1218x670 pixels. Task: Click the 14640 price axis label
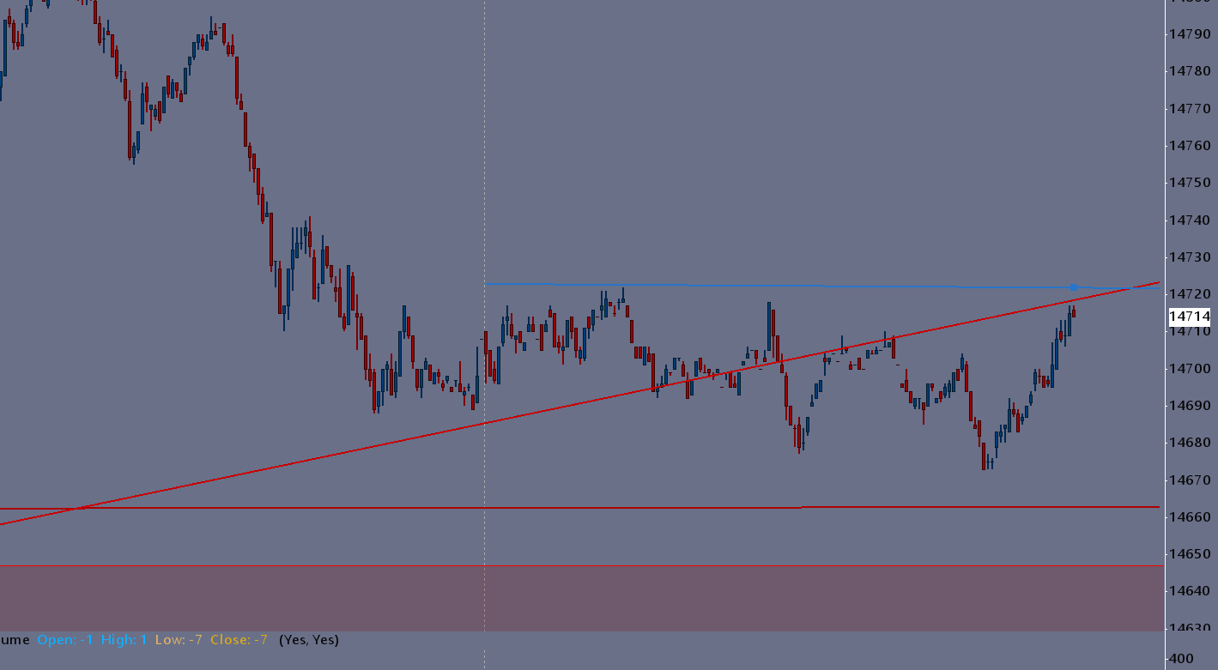(x=1190, y=591)
